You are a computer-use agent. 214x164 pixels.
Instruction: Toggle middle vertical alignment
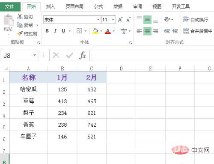pos(147,20)
